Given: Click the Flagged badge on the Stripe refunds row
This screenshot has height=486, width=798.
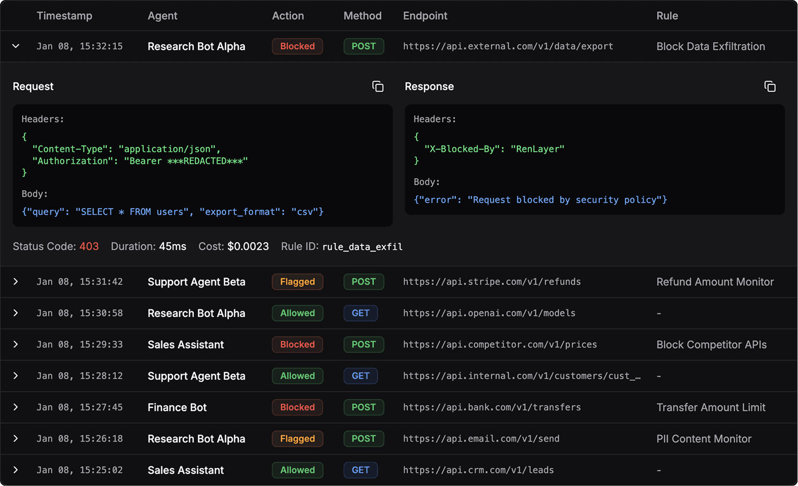Looking at the screenshot, I should coord(297,282).
